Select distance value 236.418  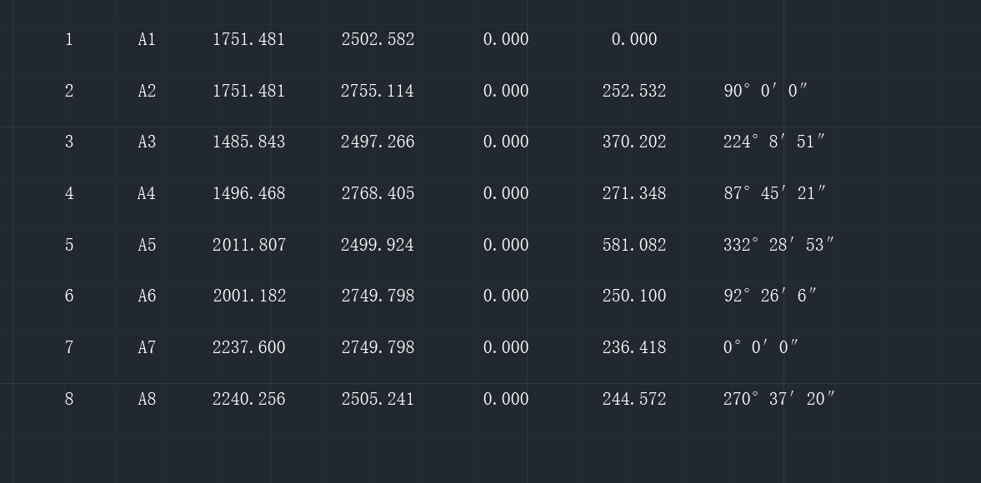point(634,347)
